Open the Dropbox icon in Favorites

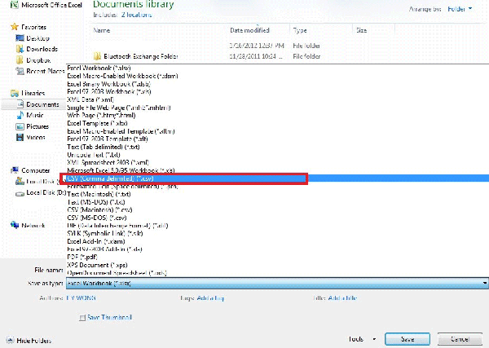[x=20, y=59]
